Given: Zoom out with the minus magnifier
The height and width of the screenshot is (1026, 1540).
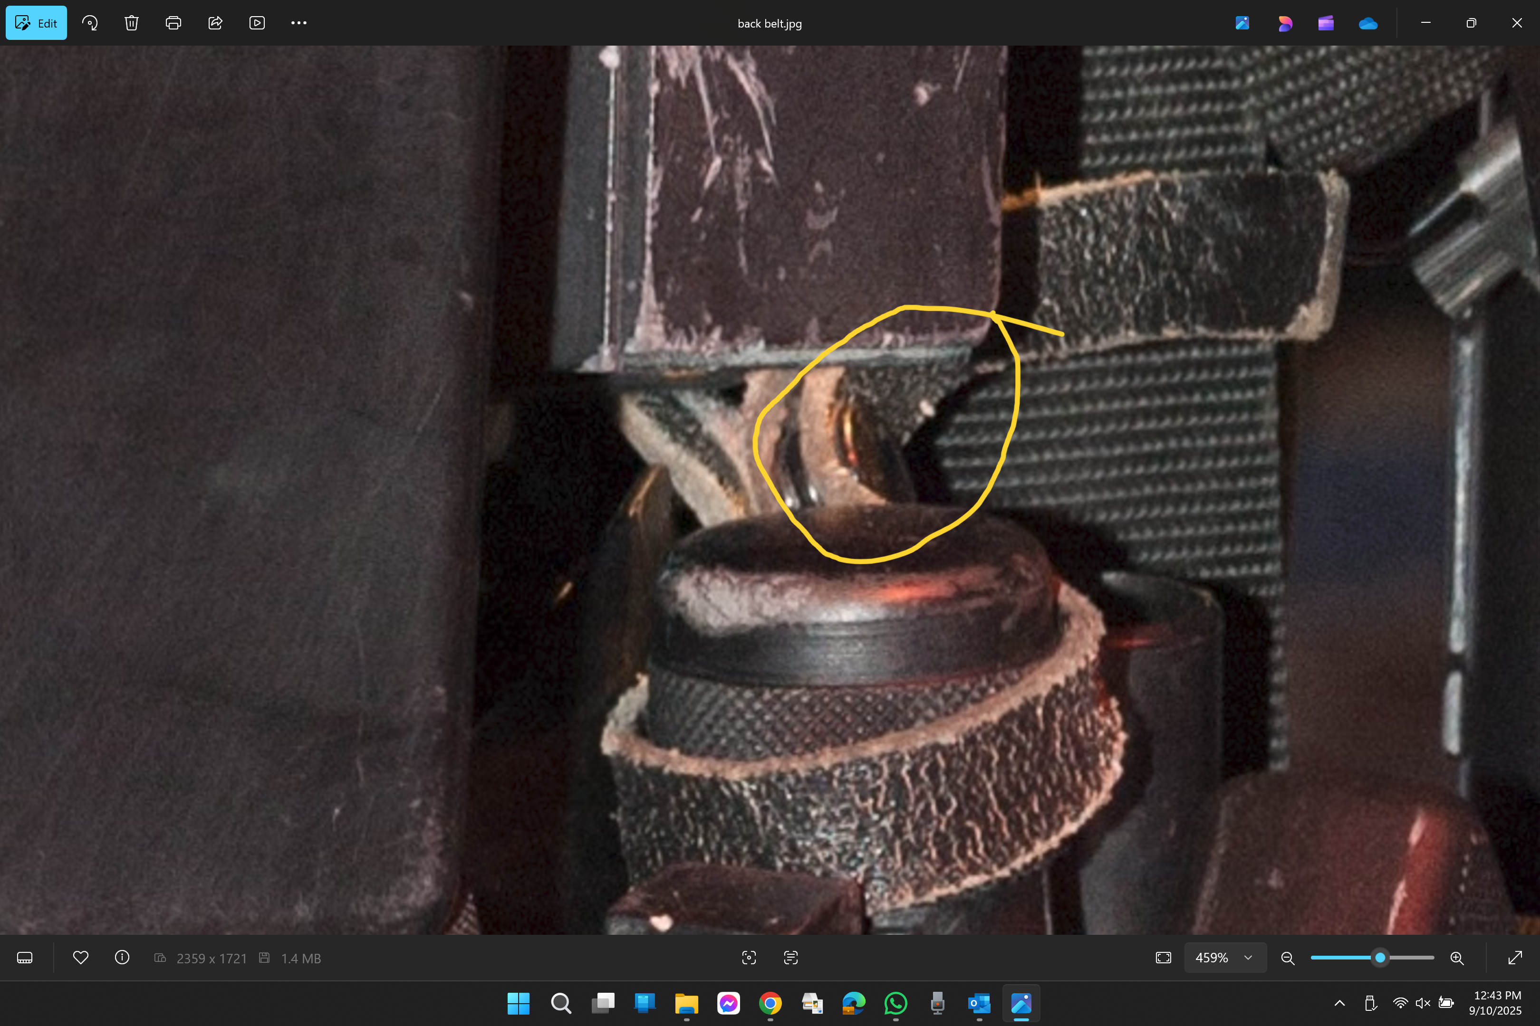Looking at the screenshot, I should click(1288, 958).
